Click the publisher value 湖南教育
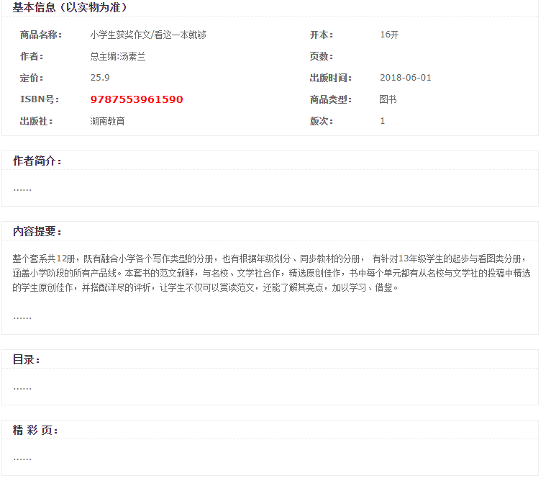 click(107, 121)
